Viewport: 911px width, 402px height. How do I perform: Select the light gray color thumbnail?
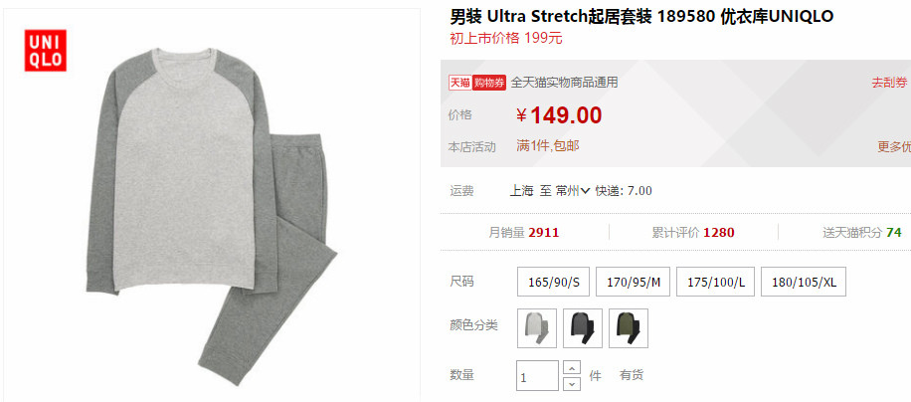pyautogui.click(x=537, y=328)
